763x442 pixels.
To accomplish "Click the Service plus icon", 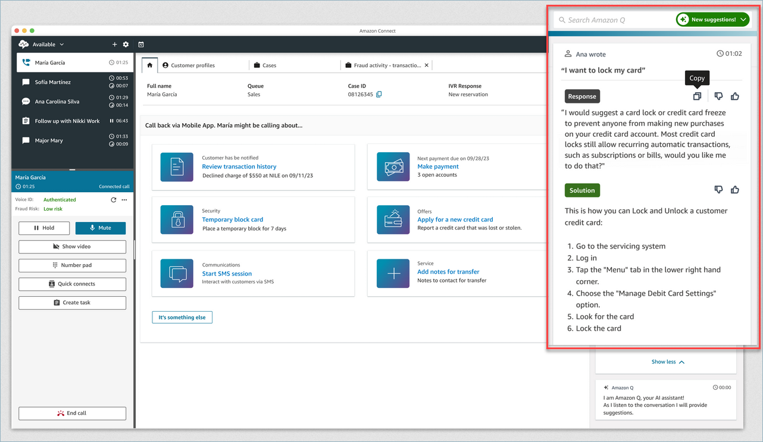I will click(x=393, y=274).
